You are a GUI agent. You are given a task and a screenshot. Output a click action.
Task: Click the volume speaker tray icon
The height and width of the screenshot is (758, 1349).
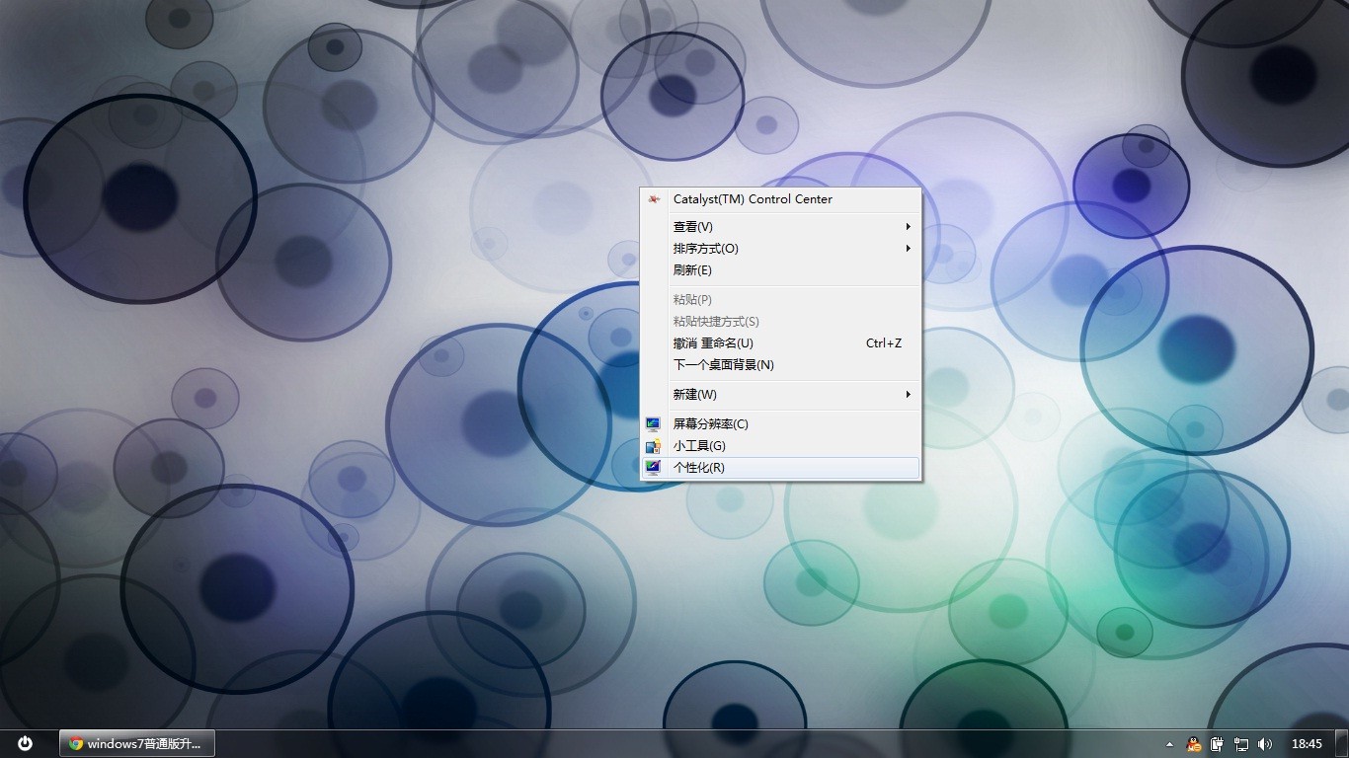pyautogui.click(x=1265, y=744)
